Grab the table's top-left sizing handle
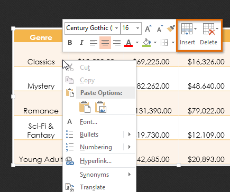This screenshot has width=230, height=192. [x=13, y=28]
